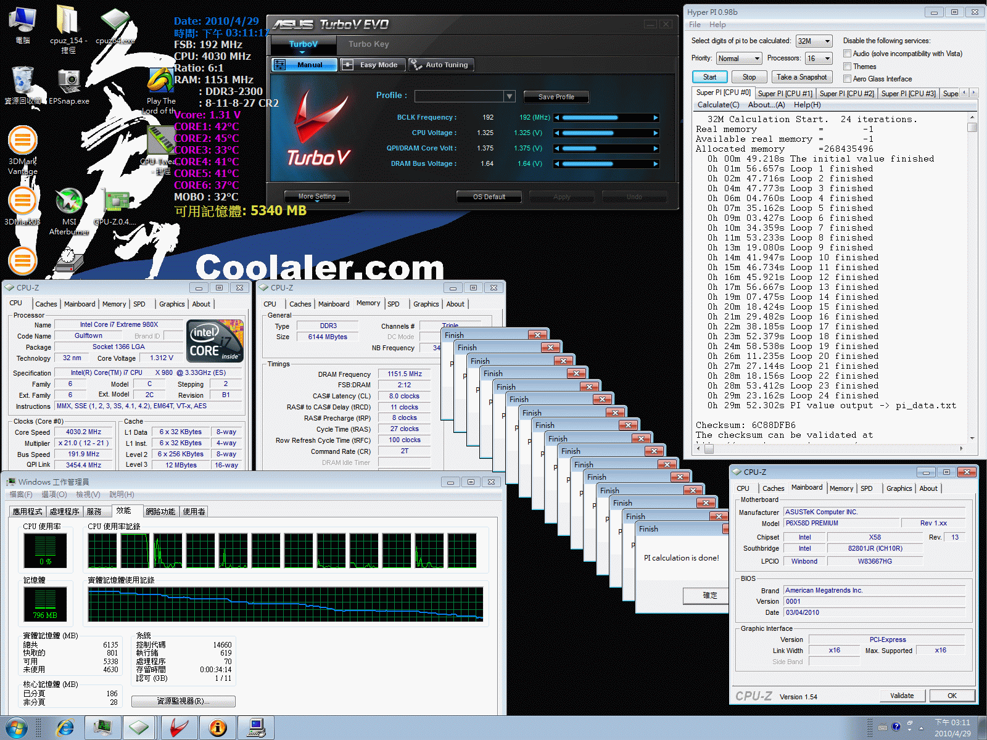Open Resource Monitor button in Task Manager

[x=183, y=701]
